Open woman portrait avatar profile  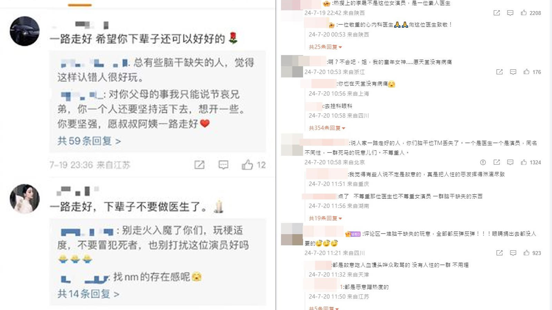coord(24,199)
